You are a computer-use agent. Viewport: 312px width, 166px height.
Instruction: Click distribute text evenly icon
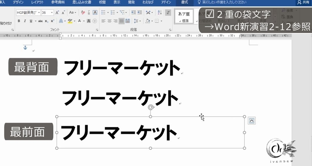pyautogui.click(x=128, y=21)
